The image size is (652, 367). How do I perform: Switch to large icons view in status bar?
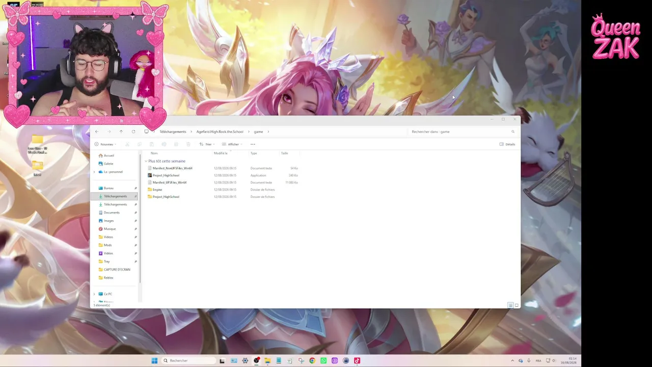pyautogui.click(x=517, y=305)
